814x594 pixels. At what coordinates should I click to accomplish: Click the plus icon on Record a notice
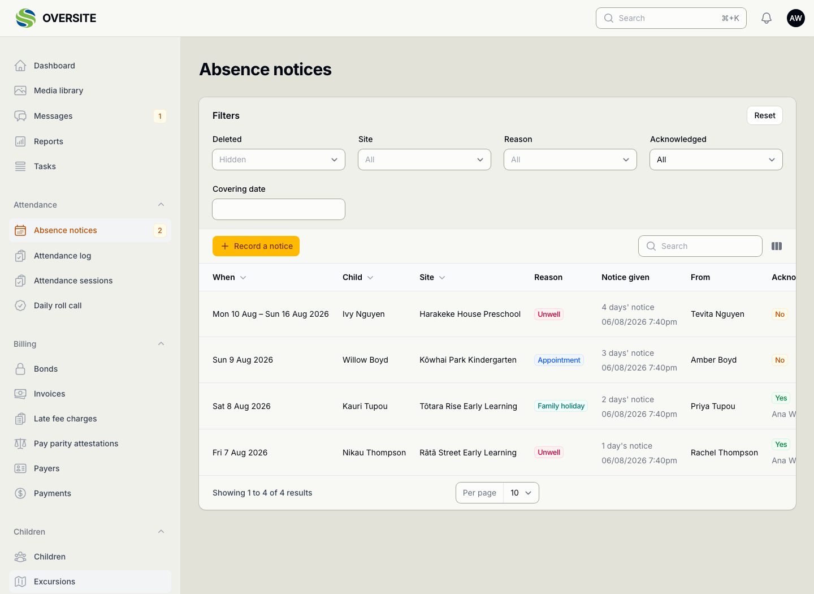click(x=225, y=246)
